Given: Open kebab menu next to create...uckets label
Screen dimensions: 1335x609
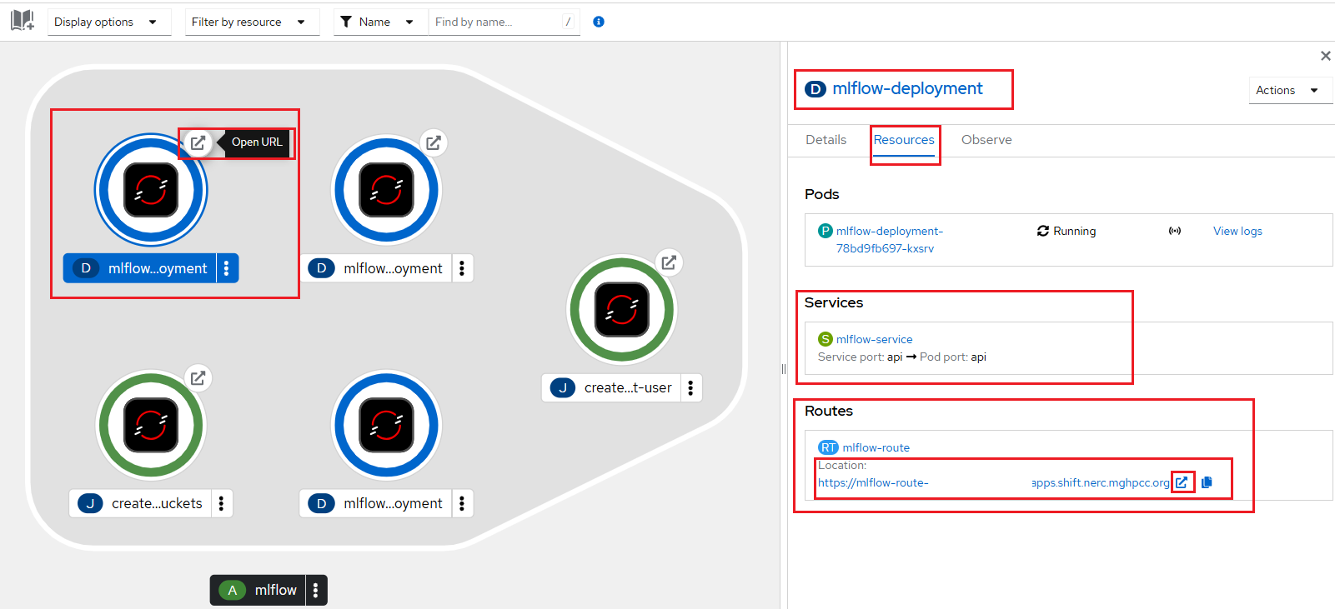Looking at the screenshot, I should point(221,503).
